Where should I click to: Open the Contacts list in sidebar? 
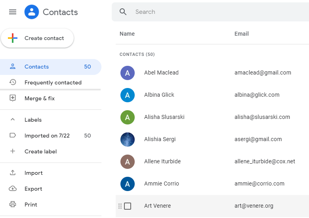(36, 67)
